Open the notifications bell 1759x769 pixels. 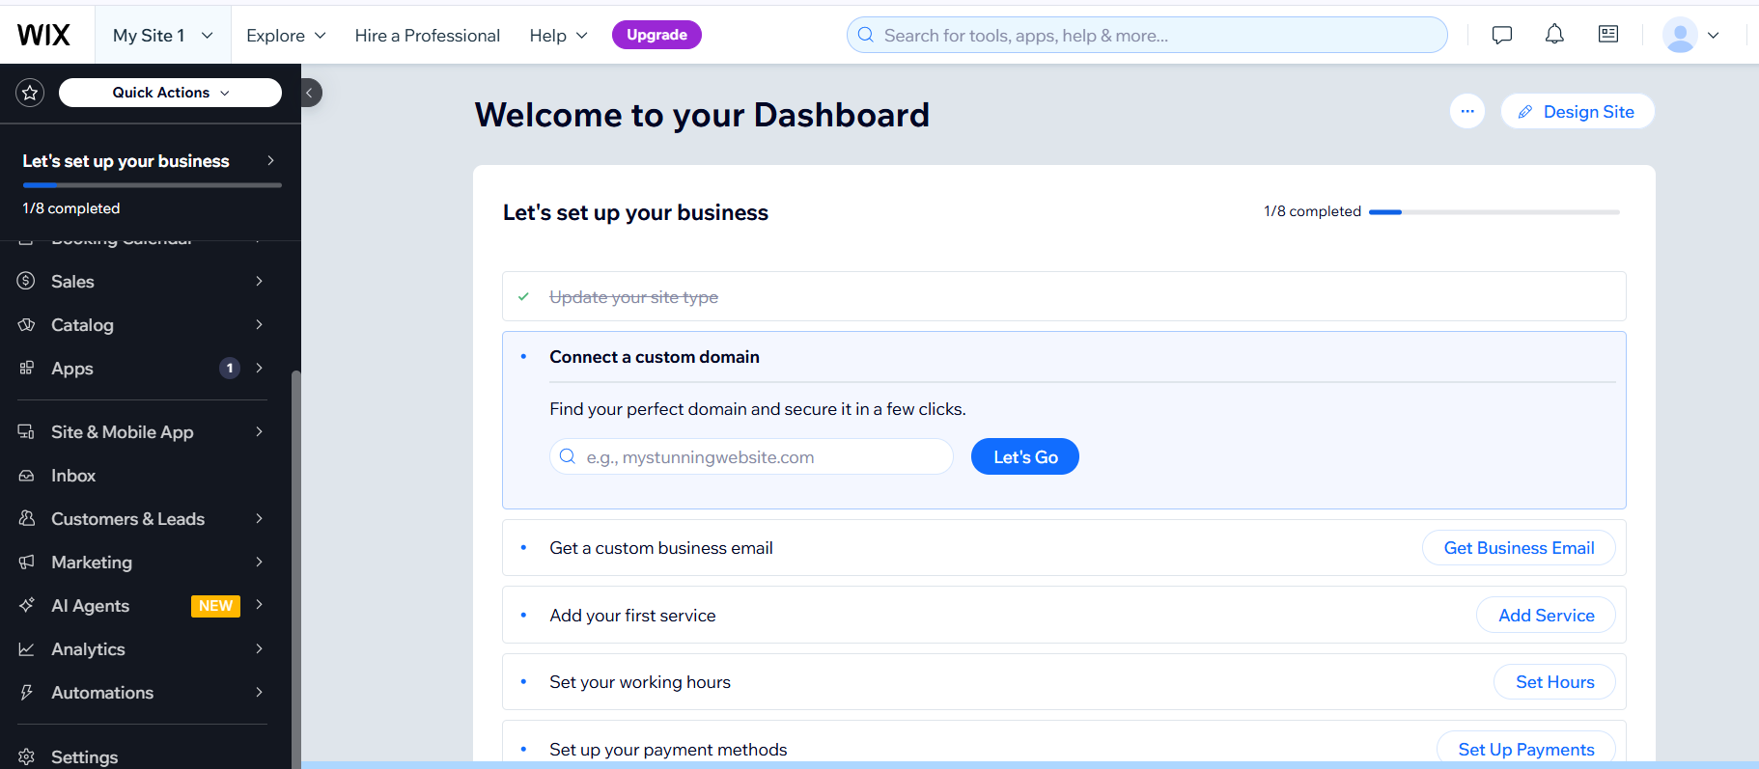(1554, 35)
